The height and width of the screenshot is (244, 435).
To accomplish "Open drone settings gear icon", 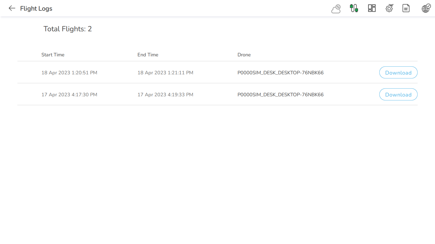I will tap(389, 8).
